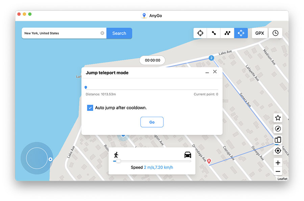Switch to two-spot route mode
Viewport: 304px width, 201px height.
[x=213, y=33]
